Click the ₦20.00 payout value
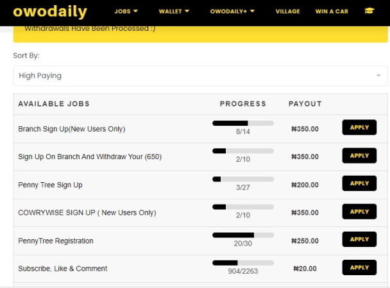The height and width of the screenshot is (288, 390). (305, 269)
